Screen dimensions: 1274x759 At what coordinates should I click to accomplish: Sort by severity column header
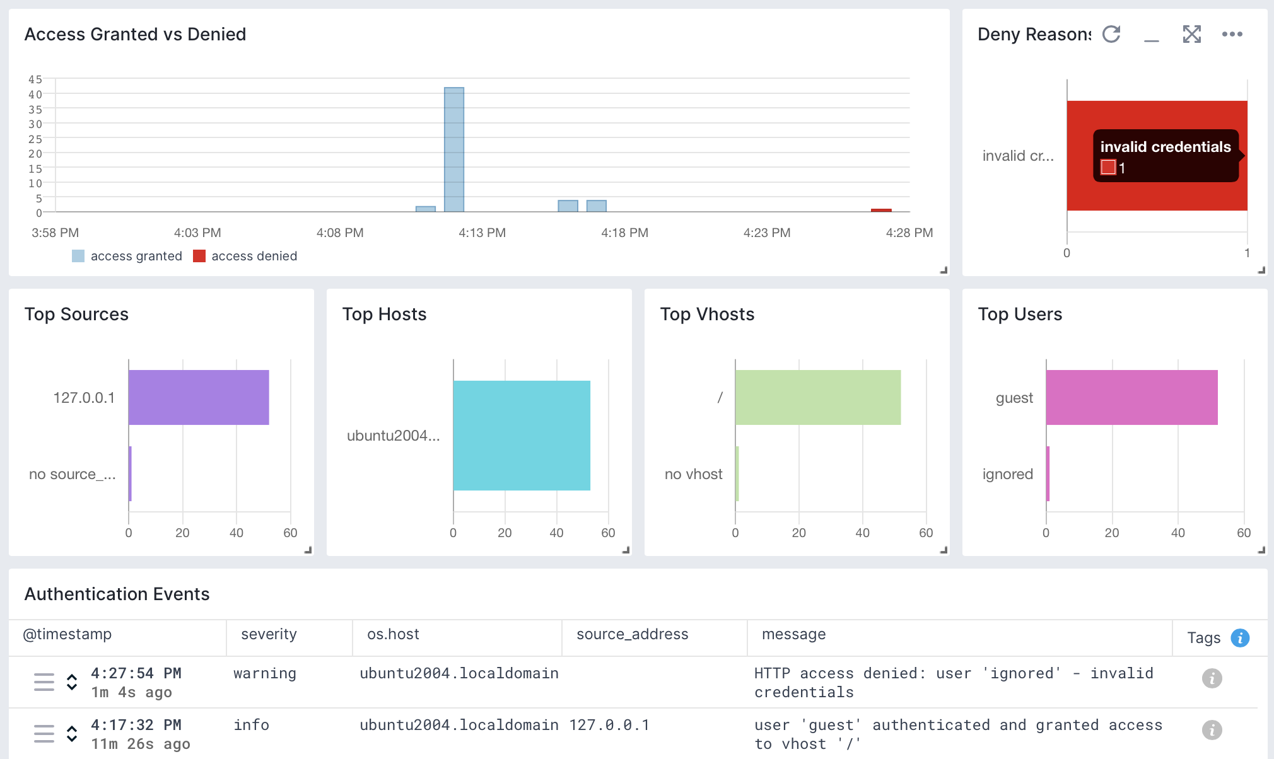tap(269, 634)
